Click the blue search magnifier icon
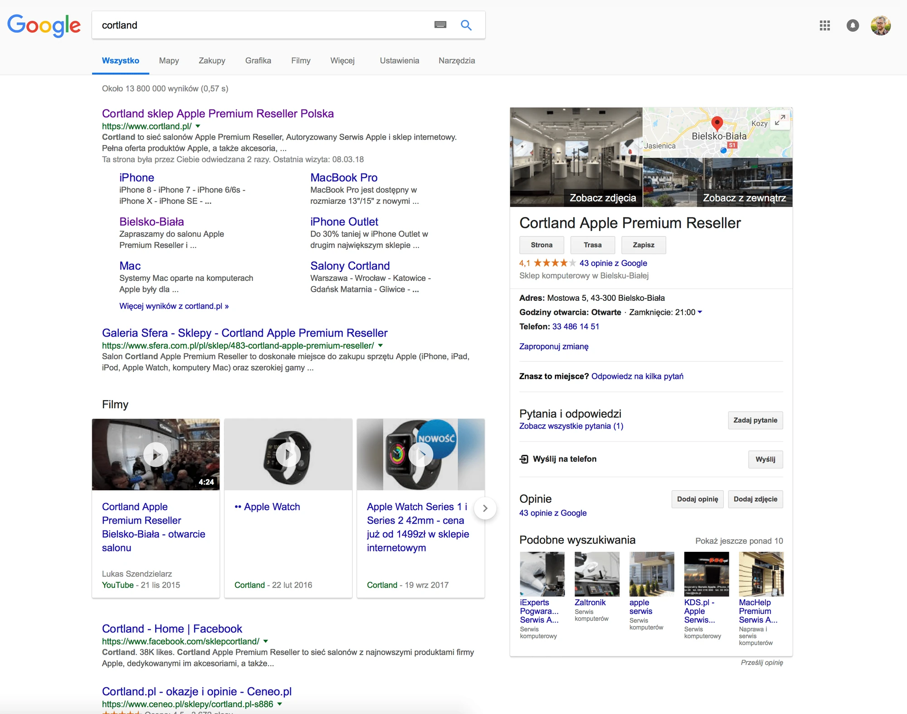This screenshot has width=907, height=714. click(466, 25)
